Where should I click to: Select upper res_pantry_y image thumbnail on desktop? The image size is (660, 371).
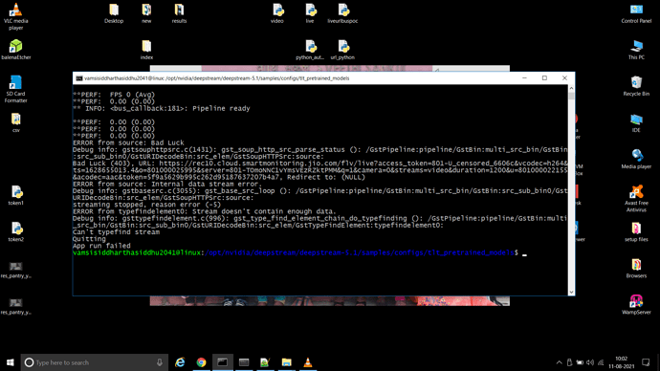[15, 270]
